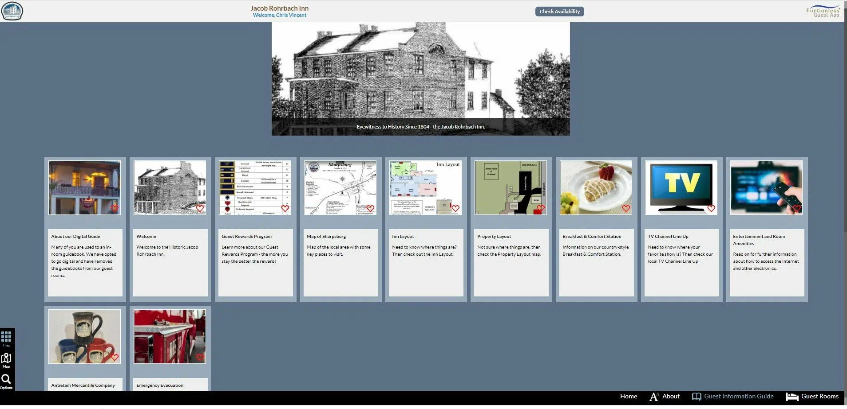Click the 'Antietam Mercantile Company' title

[x=83, y=386]
